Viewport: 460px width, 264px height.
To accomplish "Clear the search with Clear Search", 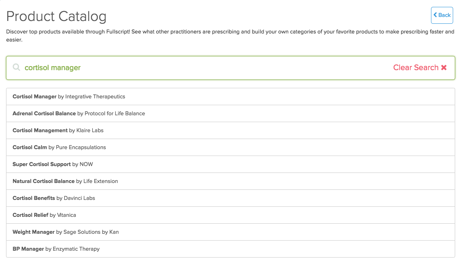I will click(420, 68).
